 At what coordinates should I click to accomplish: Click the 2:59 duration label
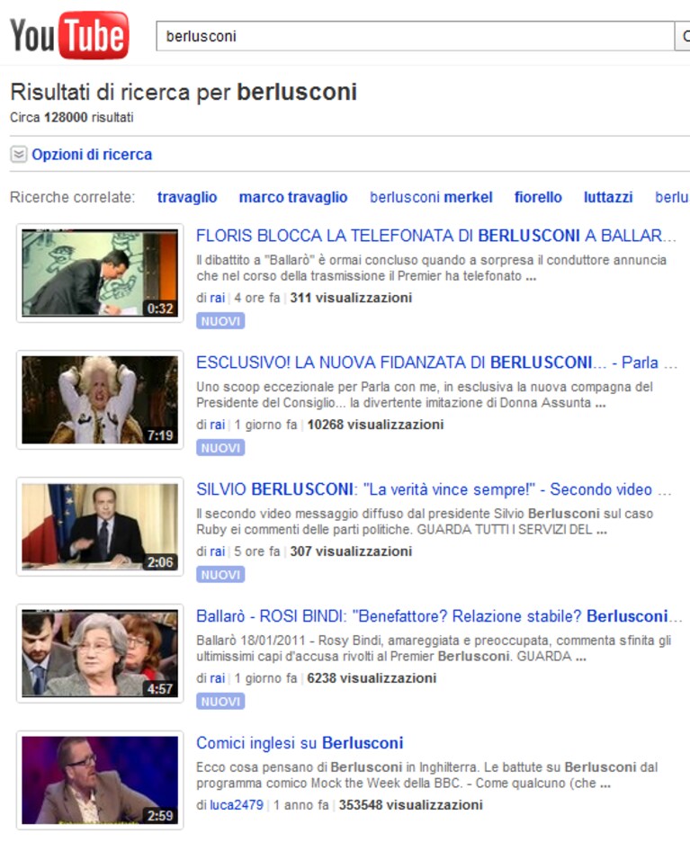click(x=160, y=816)
